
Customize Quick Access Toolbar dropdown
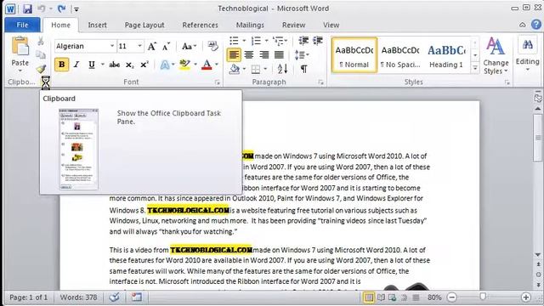tap(76, 9)
